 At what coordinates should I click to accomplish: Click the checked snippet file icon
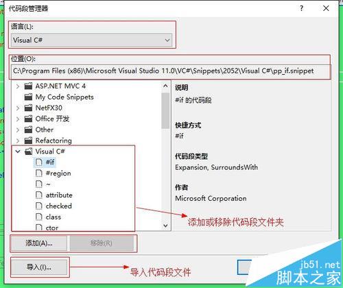pyautogui.click(x=39, y=206)
